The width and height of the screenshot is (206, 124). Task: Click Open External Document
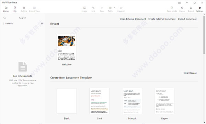click(x=133, y=19)
